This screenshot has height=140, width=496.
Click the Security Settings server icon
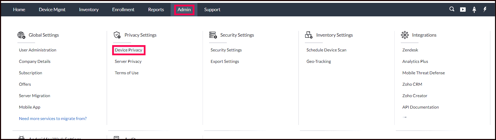(213, 35)
